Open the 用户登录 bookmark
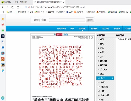This screenshot has width=131, height=101. tap(79, 12)
